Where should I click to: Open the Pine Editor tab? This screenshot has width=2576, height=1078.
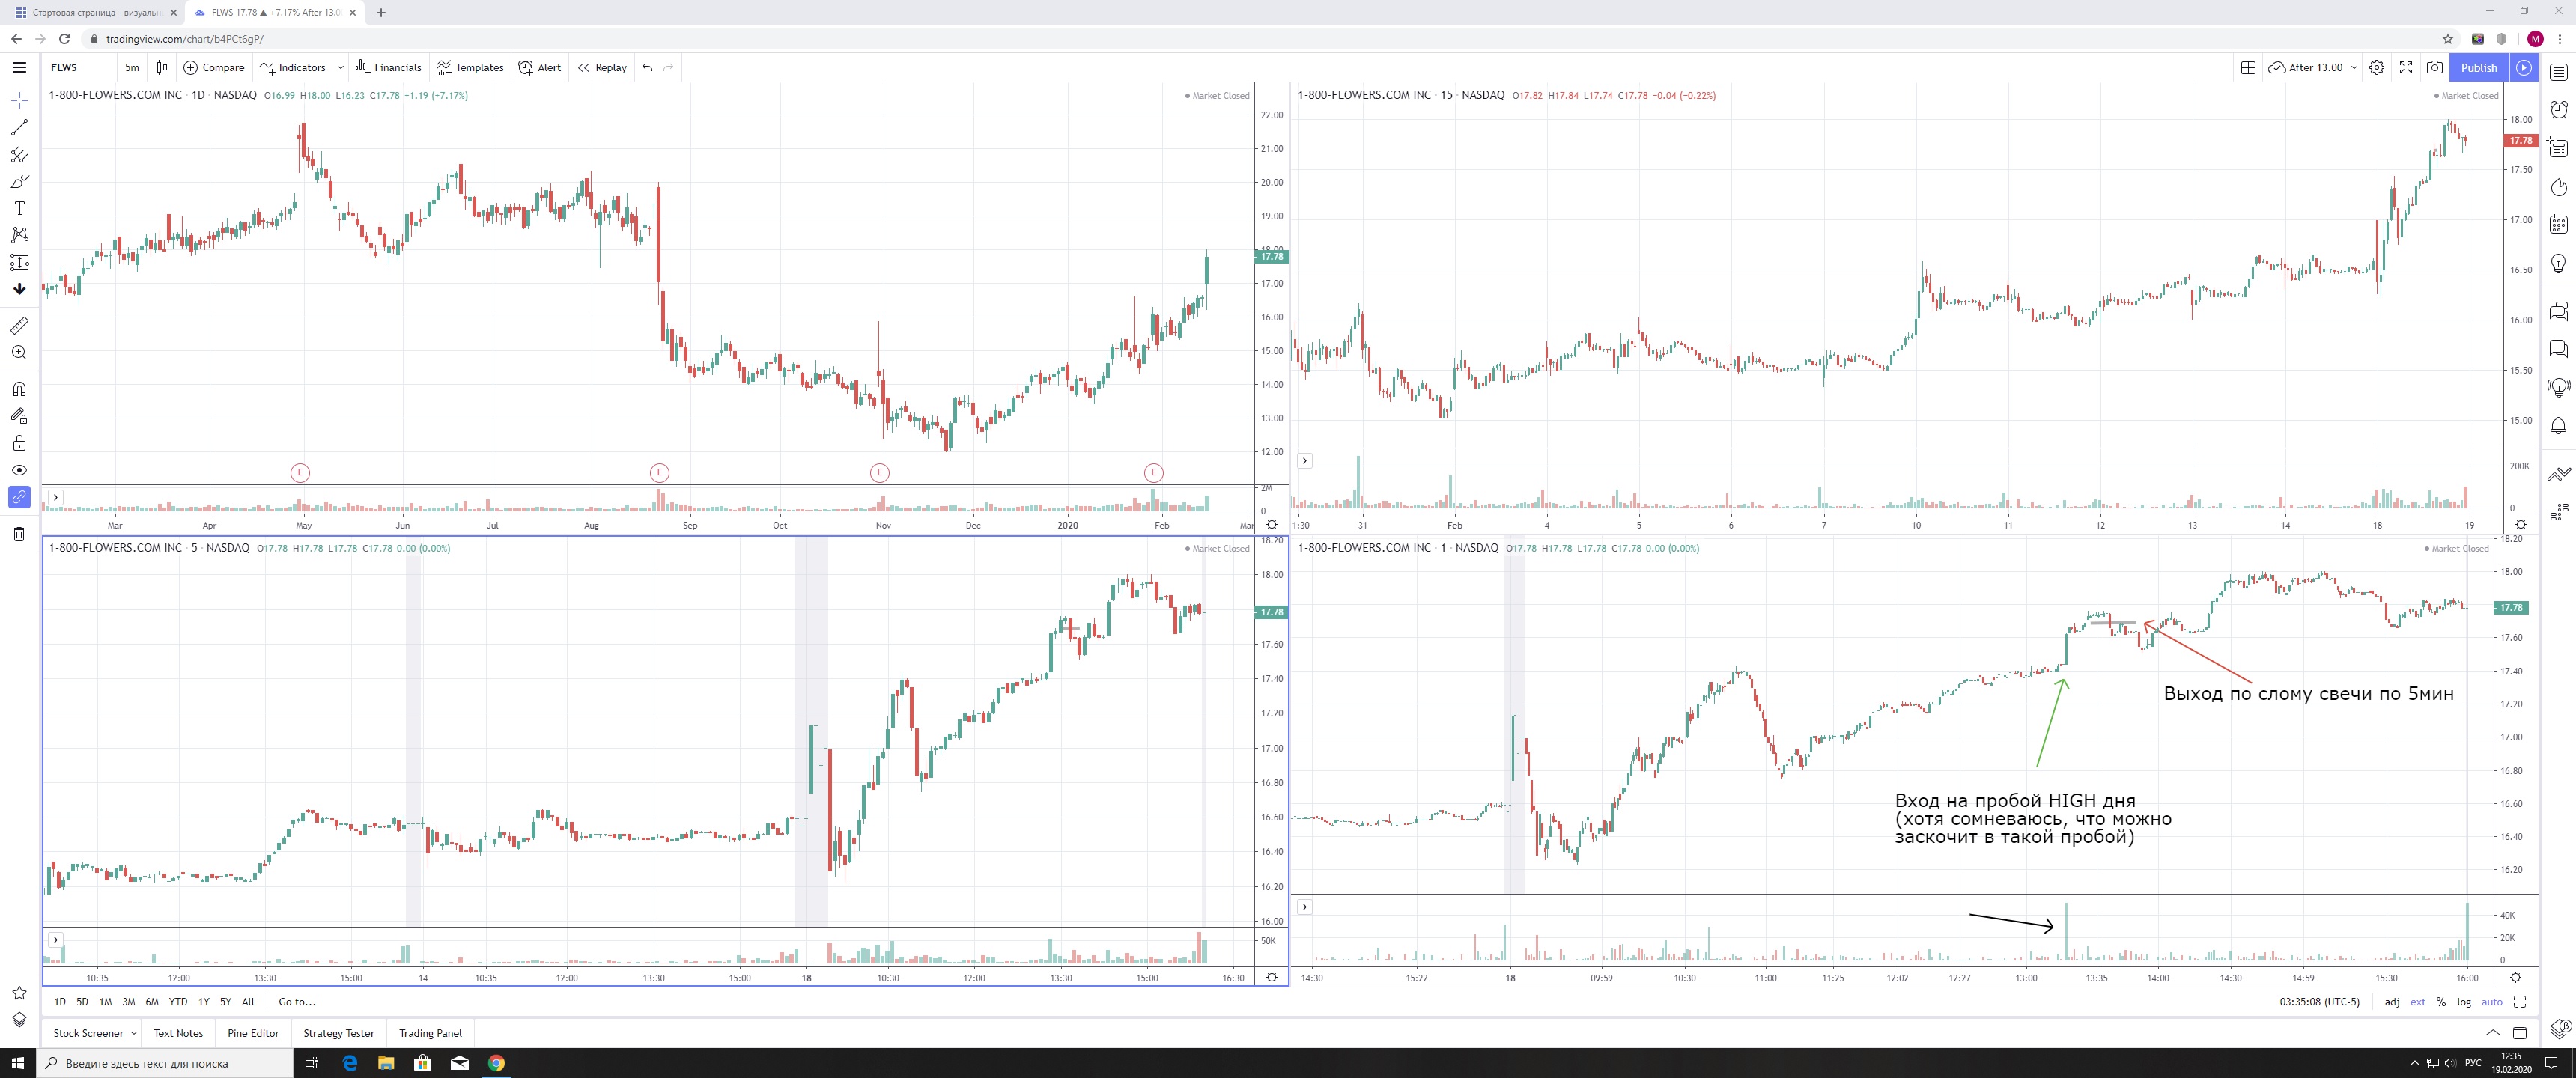coord(253,1033)
